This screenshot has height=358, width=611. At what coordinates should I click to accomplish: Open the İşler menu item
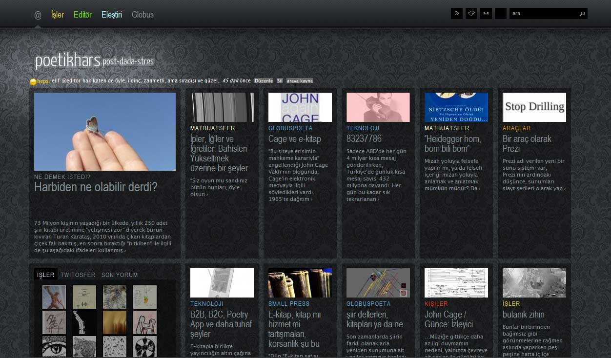[58, 15]
